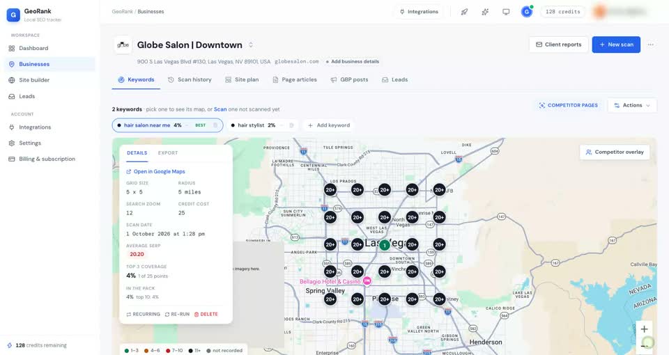The width and height of the screenshot is (669, 355).
Task: Click the Integrations button in top bar
Action: pos(419,12)
